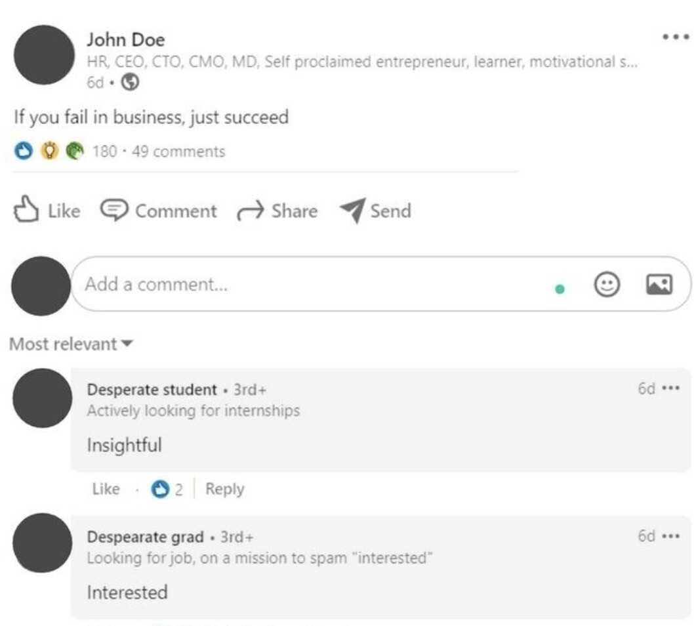Select the Like thumbs-up icon below the post
694x626 pixels.
coord(26,210)
